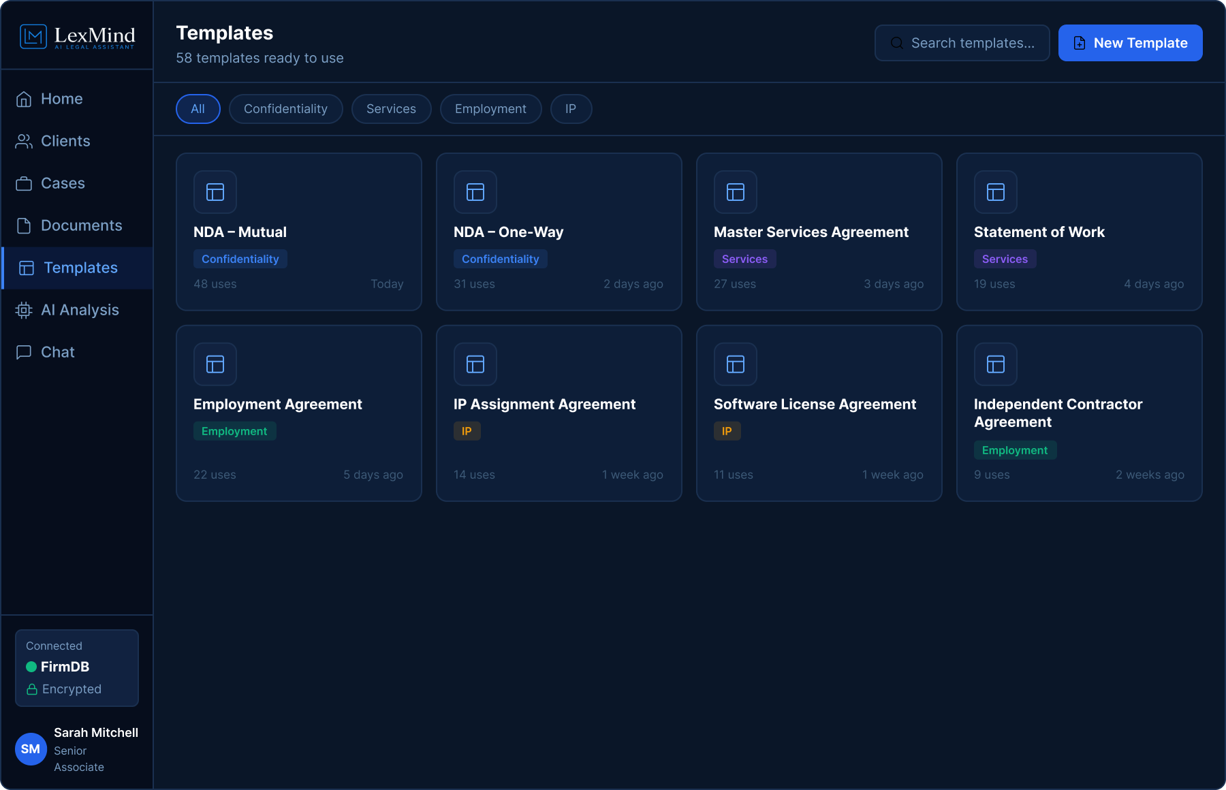Click the magnifier icon in search box

pos(897,43)
